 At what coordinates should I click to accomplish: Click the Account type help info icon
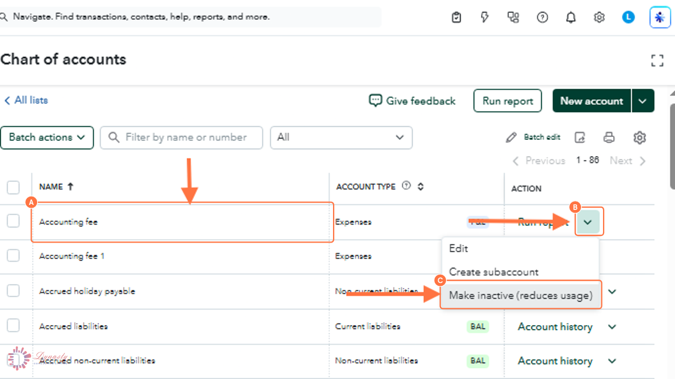coord(407,186)
